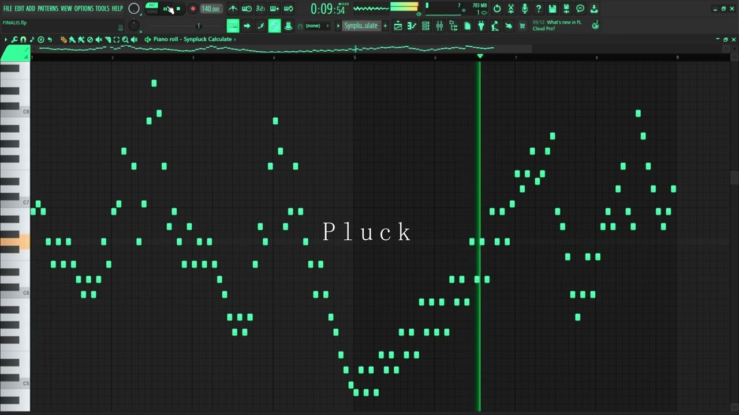Select the pencil draw tool
Image resolution: width=739 pixels, height=415 pixels.
(x=64, y=39)
